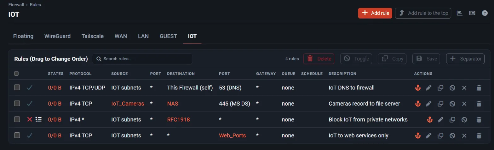Click the Toggle button in rules toolbar

pos(356,59)
